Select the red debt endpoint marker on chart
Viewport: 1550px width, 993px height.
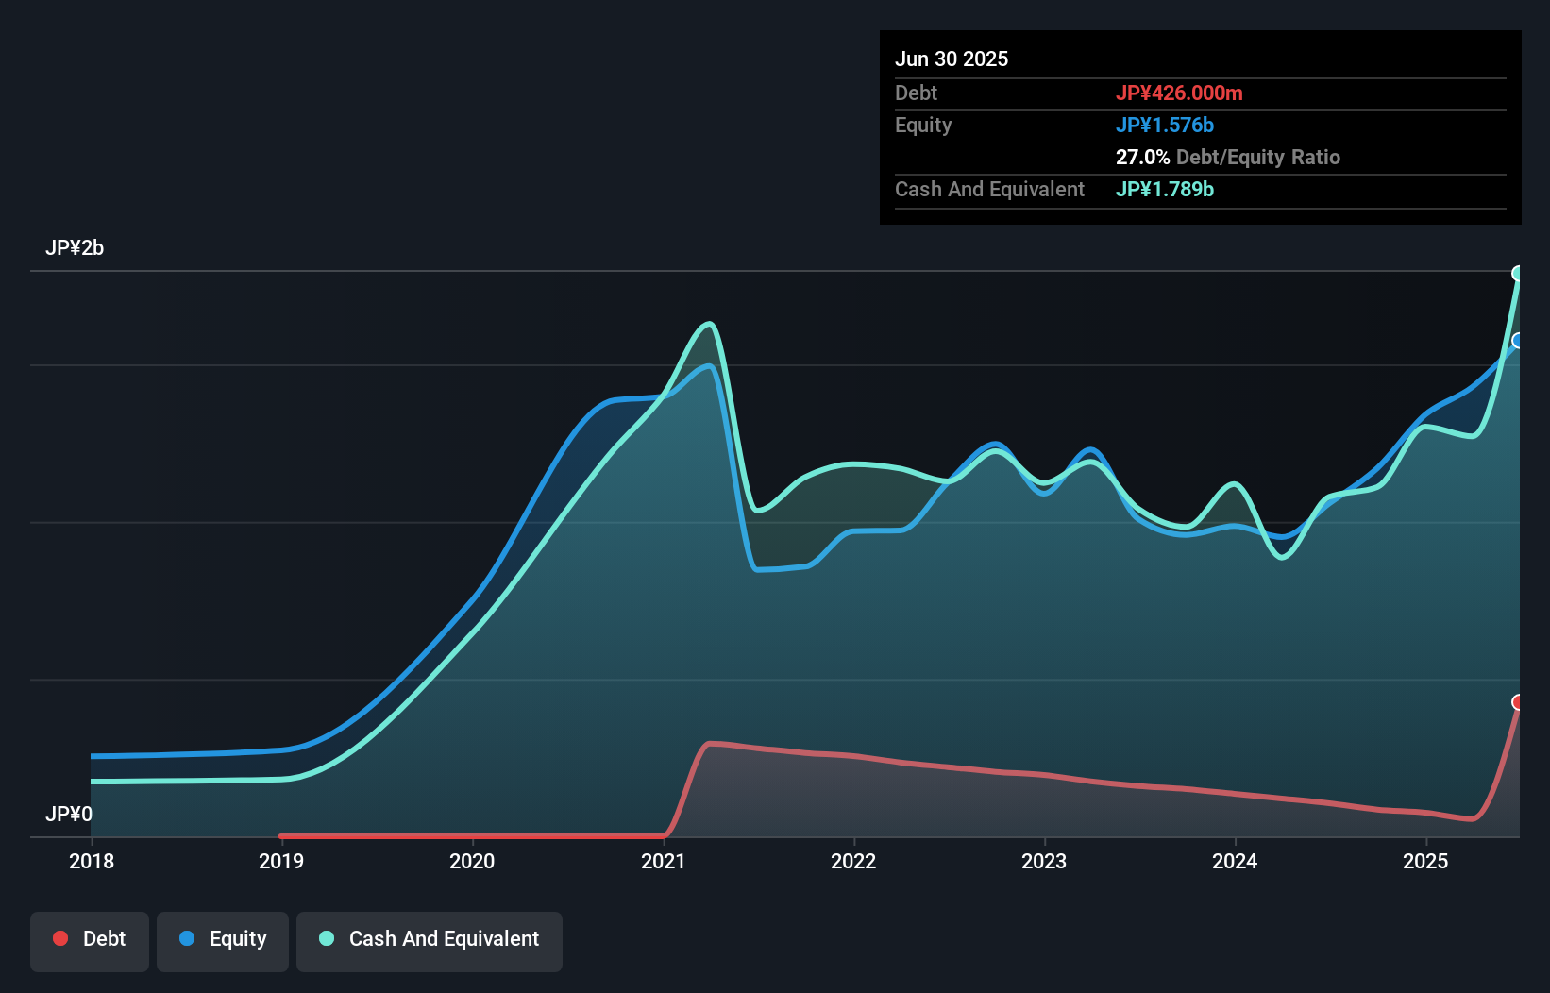[1518, 701]
